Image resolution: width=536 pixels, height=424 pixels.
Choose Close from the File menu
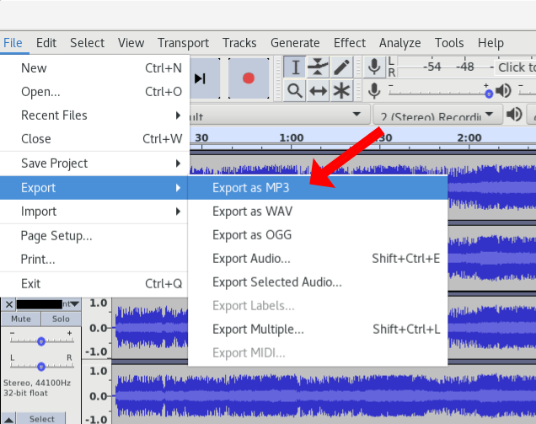(94, 139)
